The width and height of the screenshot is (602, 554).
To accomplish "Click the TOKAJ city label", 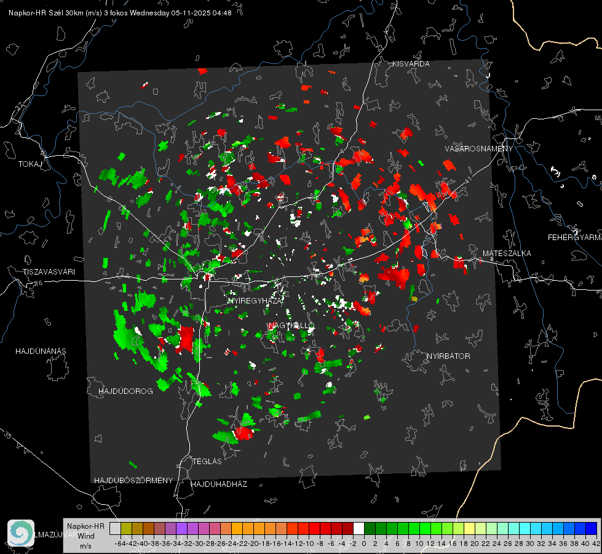I will coord(30,164).
